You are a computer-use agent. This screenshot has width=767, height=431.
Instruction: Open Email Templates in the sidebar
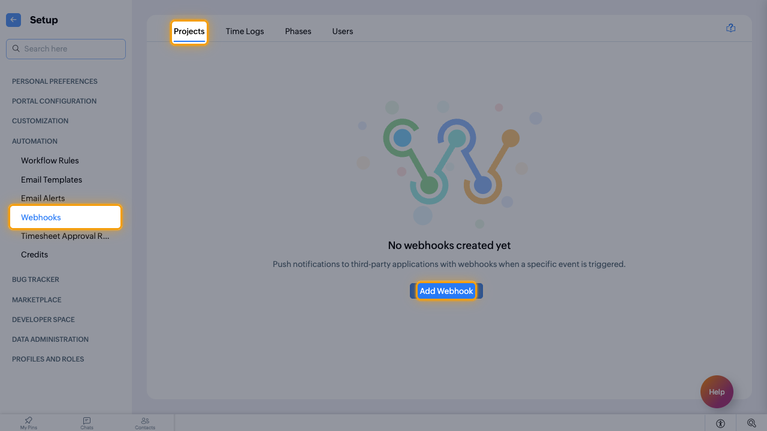[52, 180]
